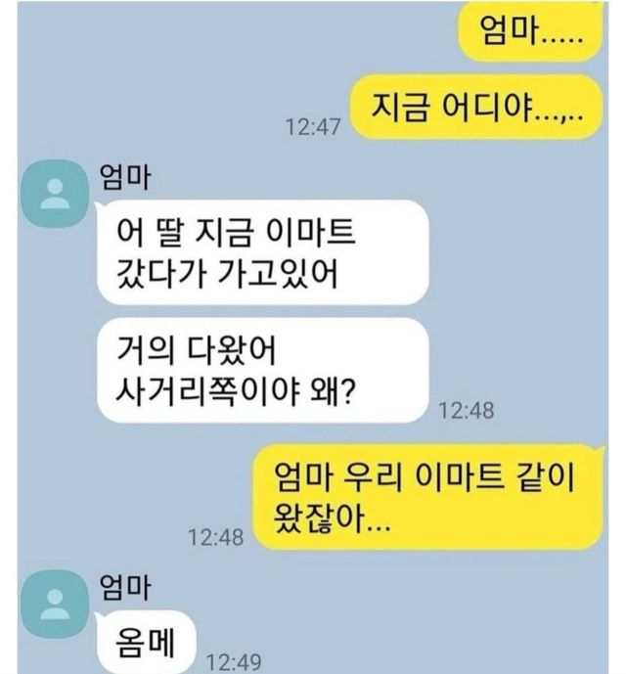
Task: Click the 12:48 timestamp beside mom's white bubble
Action: [x=467, y=411]
